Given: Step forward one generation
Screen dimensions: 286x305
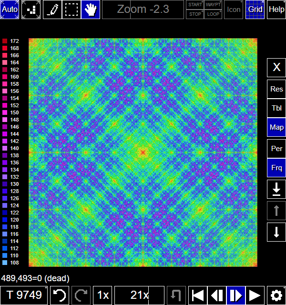Looking at the screenshot, I should pos(236,295).
